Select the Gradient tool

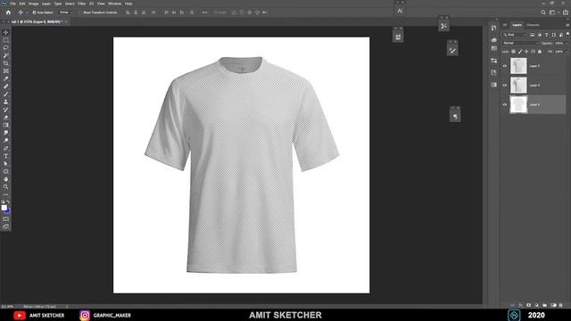tap(6, 125)
